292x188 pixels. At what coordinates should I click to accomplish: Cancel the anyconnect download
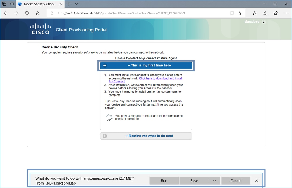pos(236,181)
